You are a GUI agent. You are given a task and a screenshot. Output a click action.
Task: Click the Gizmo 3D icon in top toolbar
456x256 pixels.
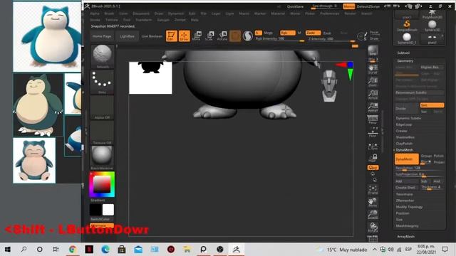(235, 36)
